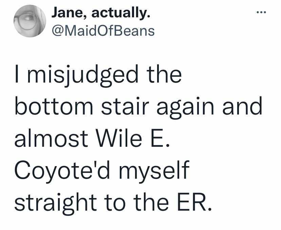Select the word "and" ending the second line
Image resolution: width=281 pixels, height=230 pixels.
[x=242, y=106]
